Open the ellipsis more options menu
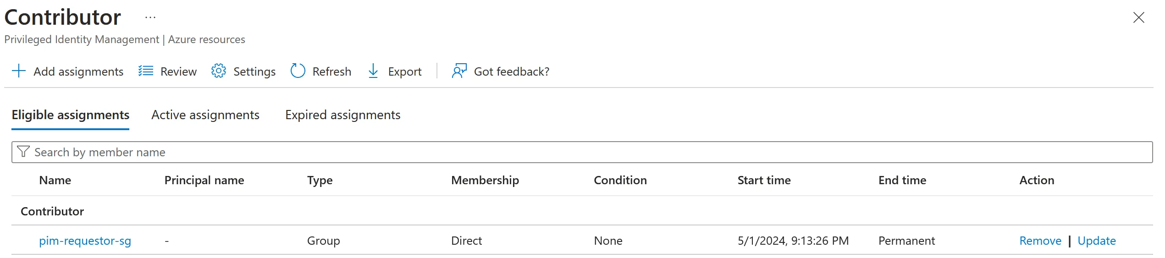Image resolution: width=1165 pixels, height=258 pixels. coord(150,18)
